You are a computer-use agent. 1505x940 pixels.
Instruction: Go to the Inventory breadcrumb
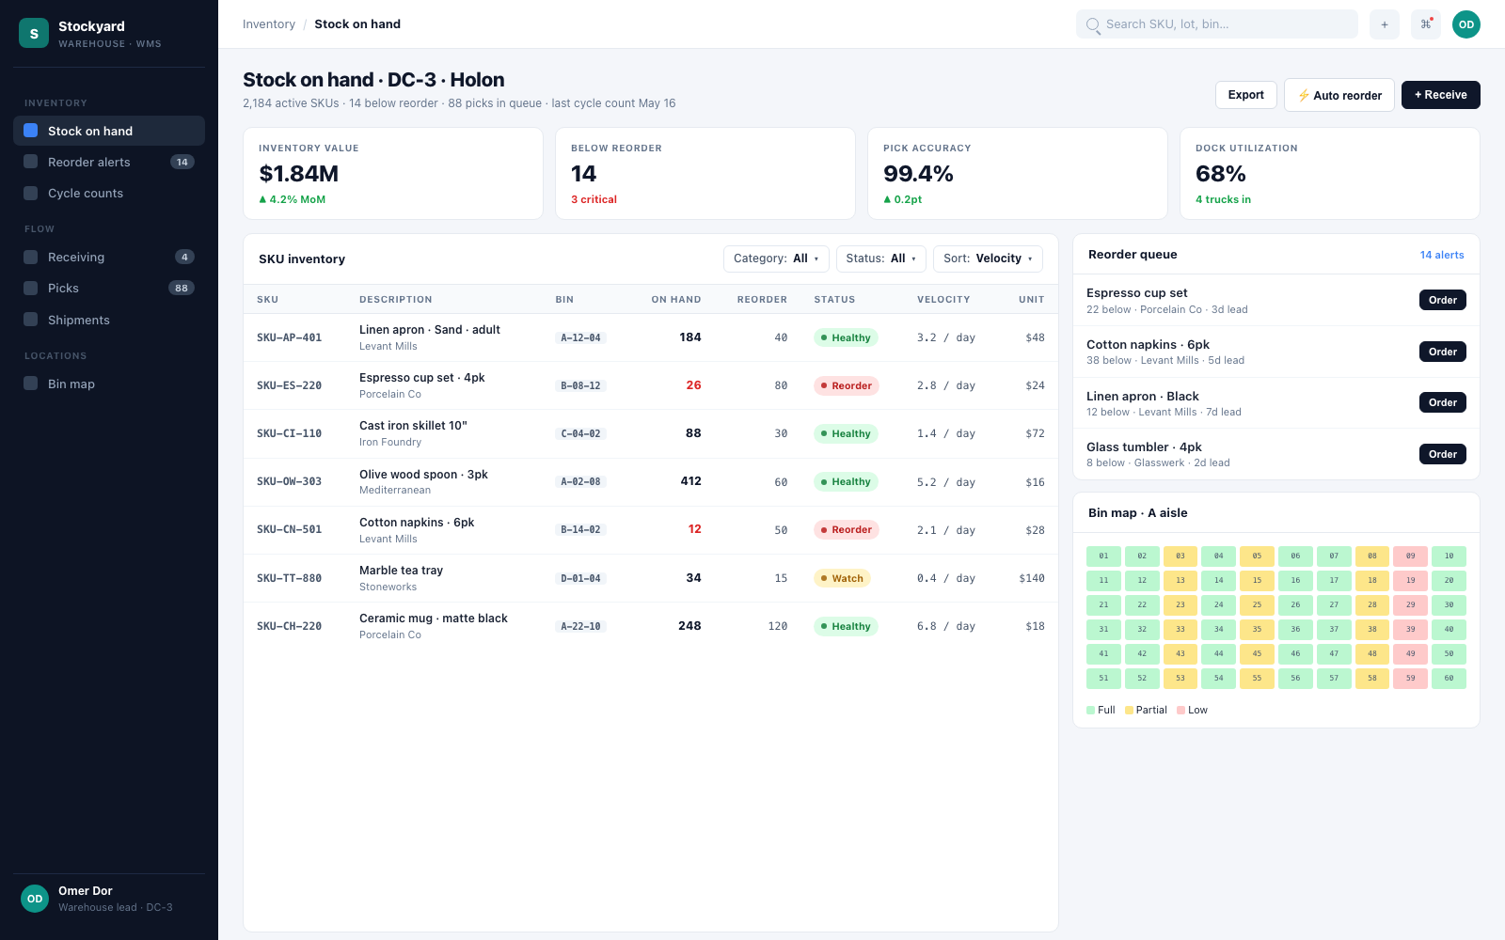coord(269,24)
